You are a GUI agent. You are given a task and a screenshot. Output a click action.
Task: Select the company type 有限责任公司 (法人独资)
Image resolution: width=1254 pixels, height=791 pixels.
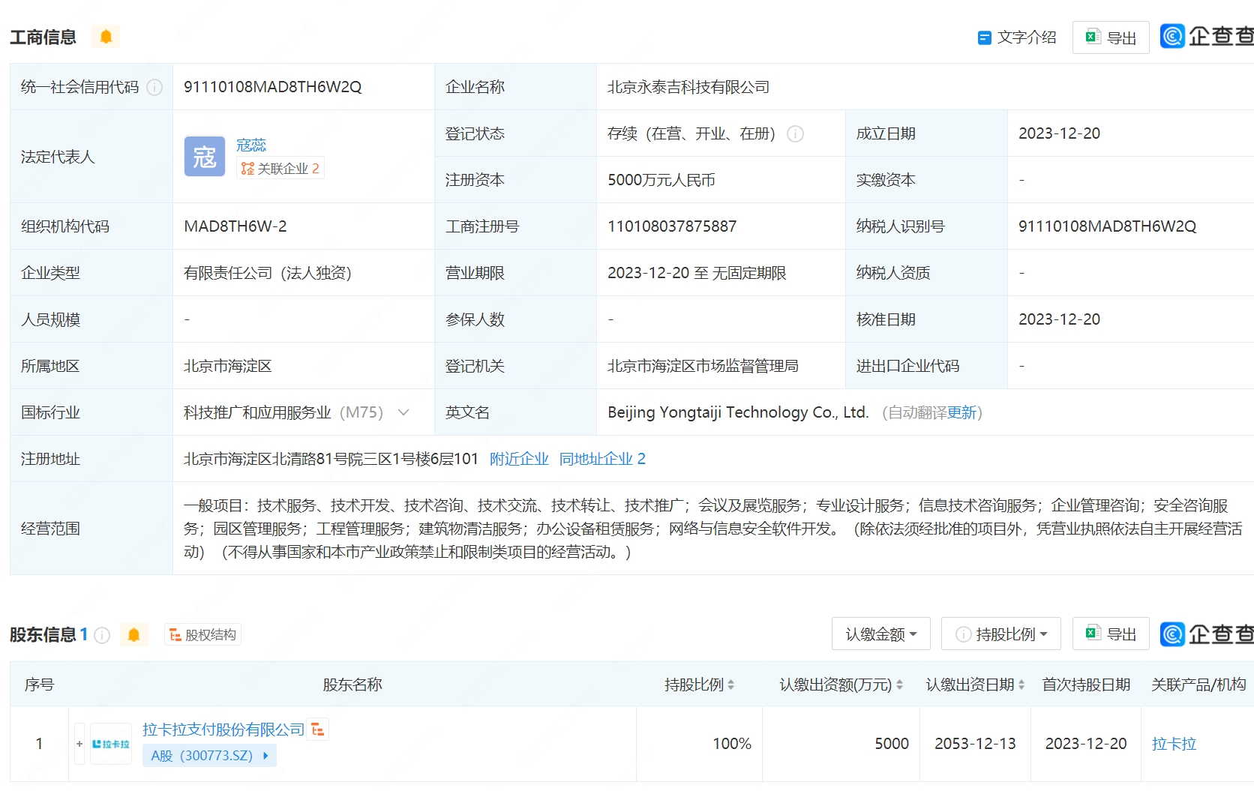coord(268,273)
